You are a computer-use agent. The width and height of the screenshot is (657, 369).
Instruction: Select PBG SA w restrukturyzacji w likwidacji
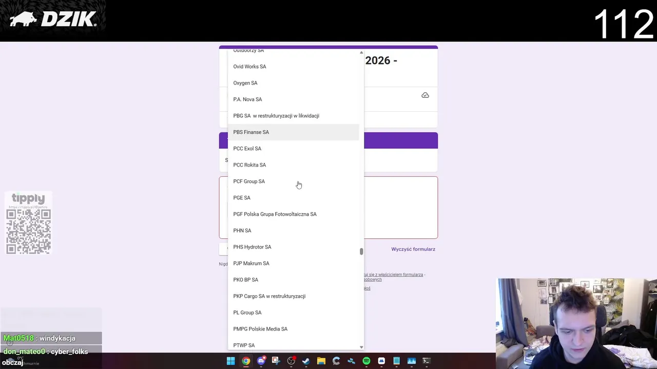(293, 116)
